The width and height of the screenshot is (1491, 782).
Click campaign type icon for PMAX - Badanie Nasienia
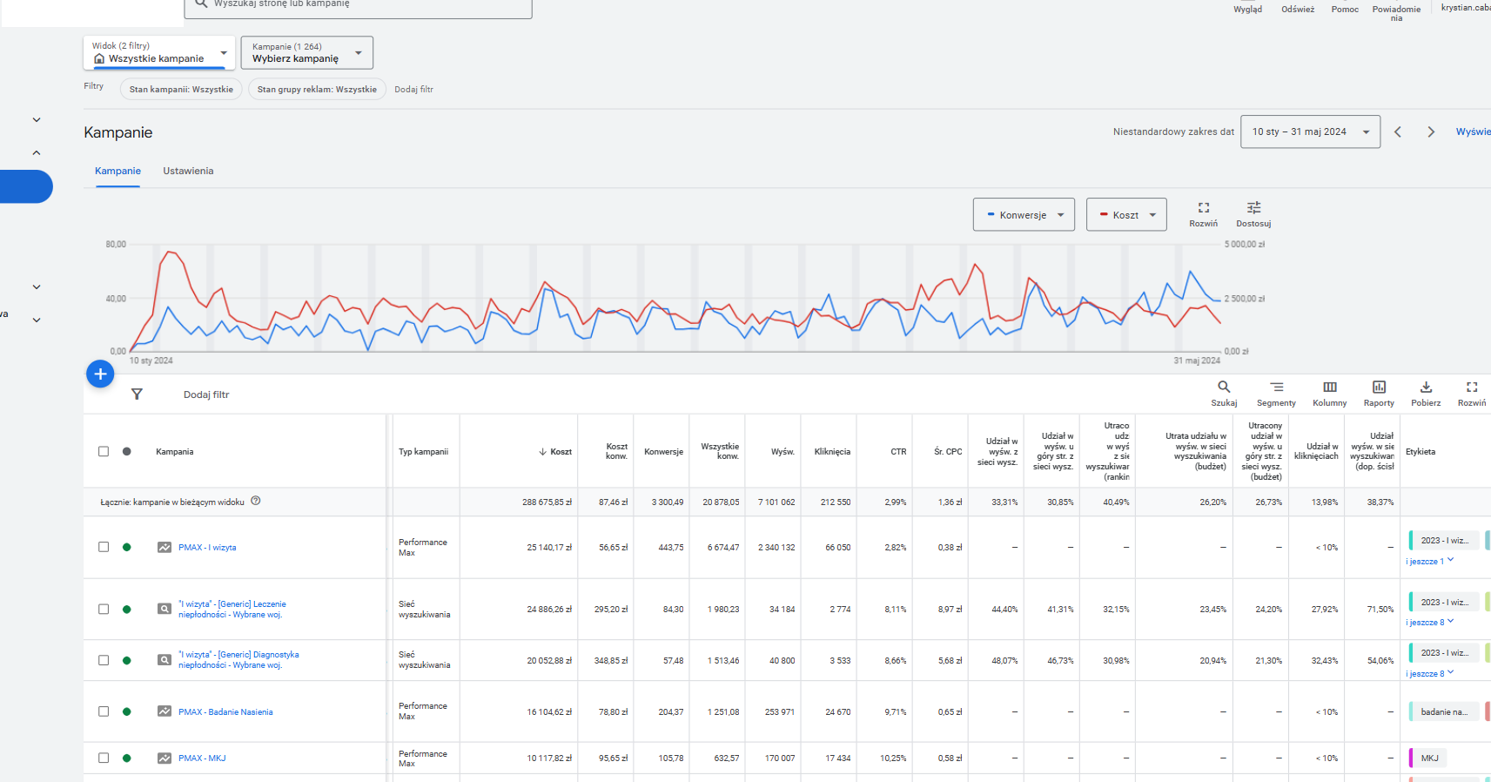(x=165, y=711)
